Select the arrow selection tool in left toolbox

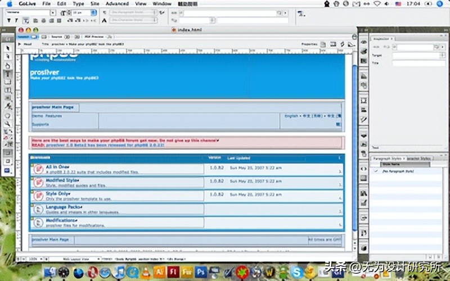8,49
